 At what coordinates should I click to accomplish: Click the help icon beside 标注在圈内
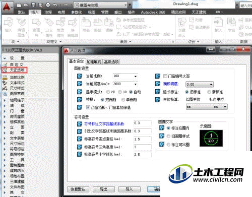162,128
